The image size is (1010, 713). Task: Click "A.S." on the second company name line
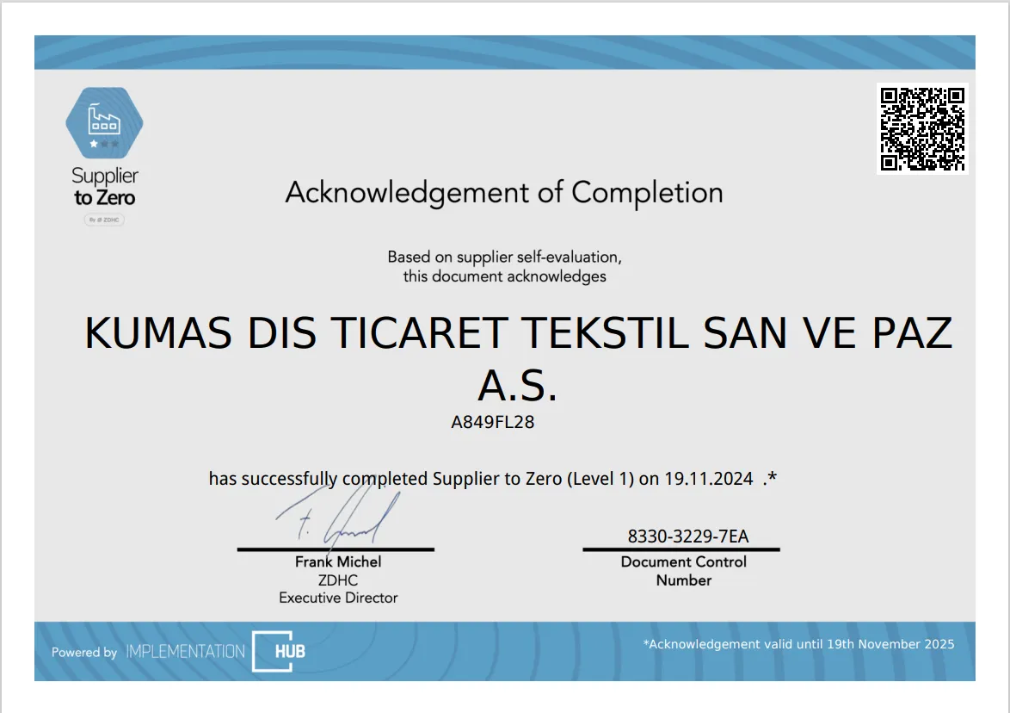[x=517, y=386]
